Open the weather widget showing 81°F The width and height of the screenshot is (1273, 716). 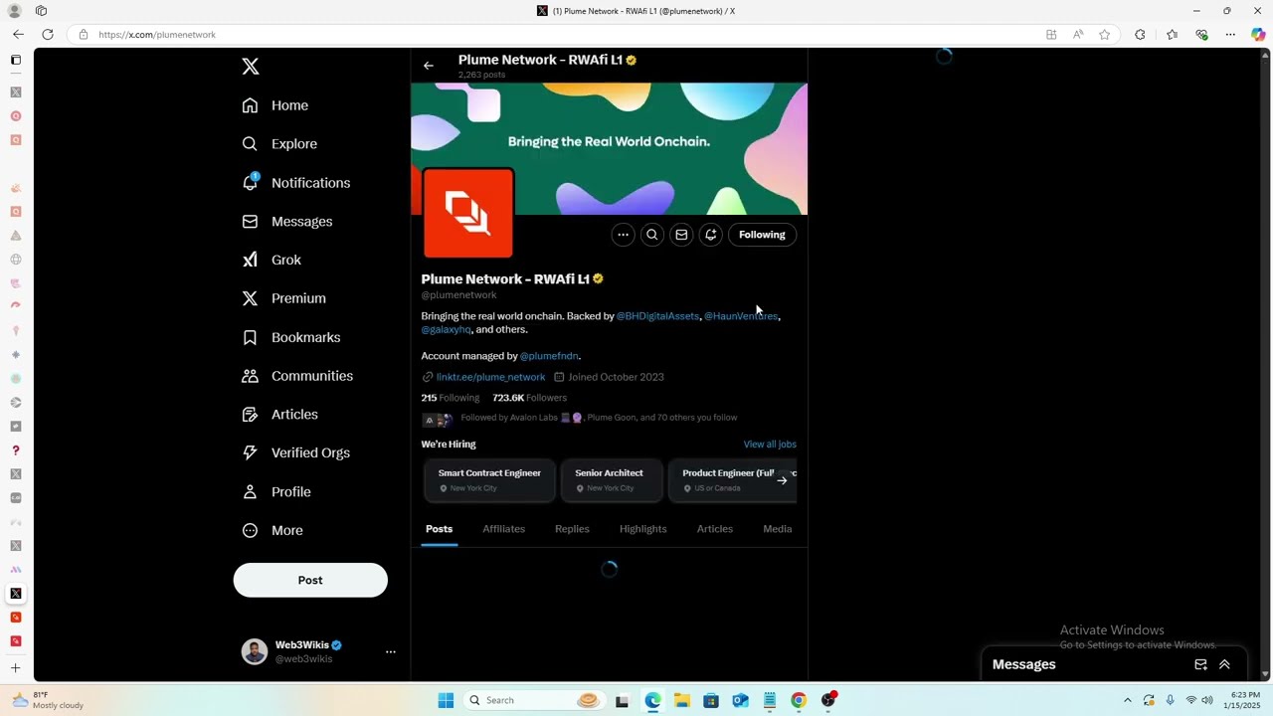[48, 700]
